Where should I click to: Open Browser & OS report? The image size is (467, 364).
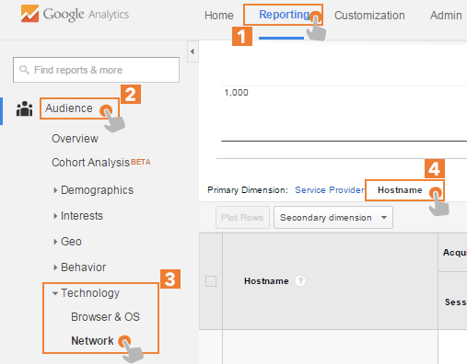click(x=105, y=317)
